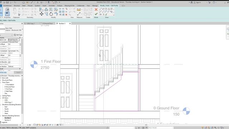
Task: Select the Align tool in Modify panel
Action: click(42, 10)
